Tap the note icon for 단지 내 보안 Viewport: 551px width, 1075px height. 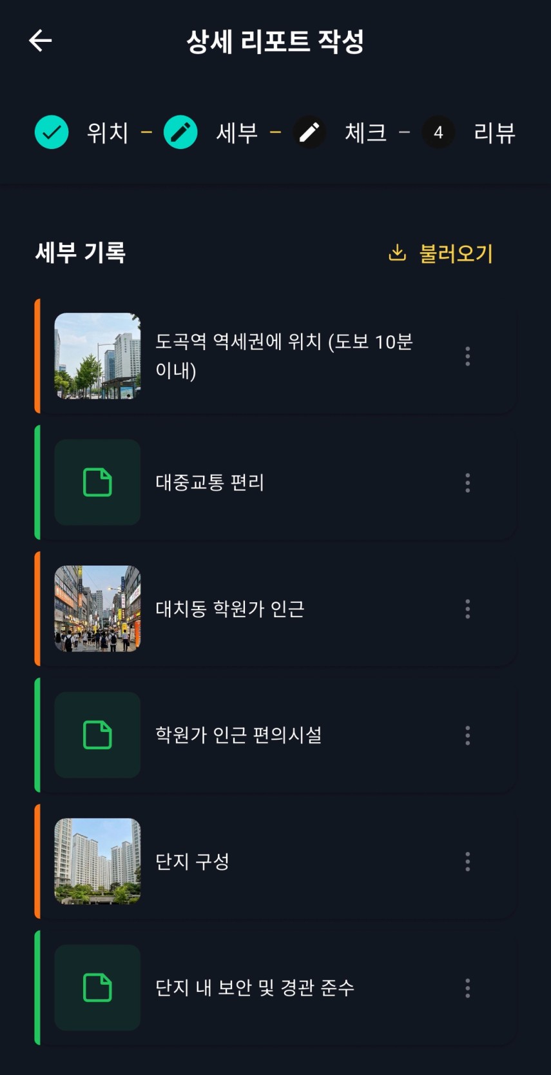[97, 988]
